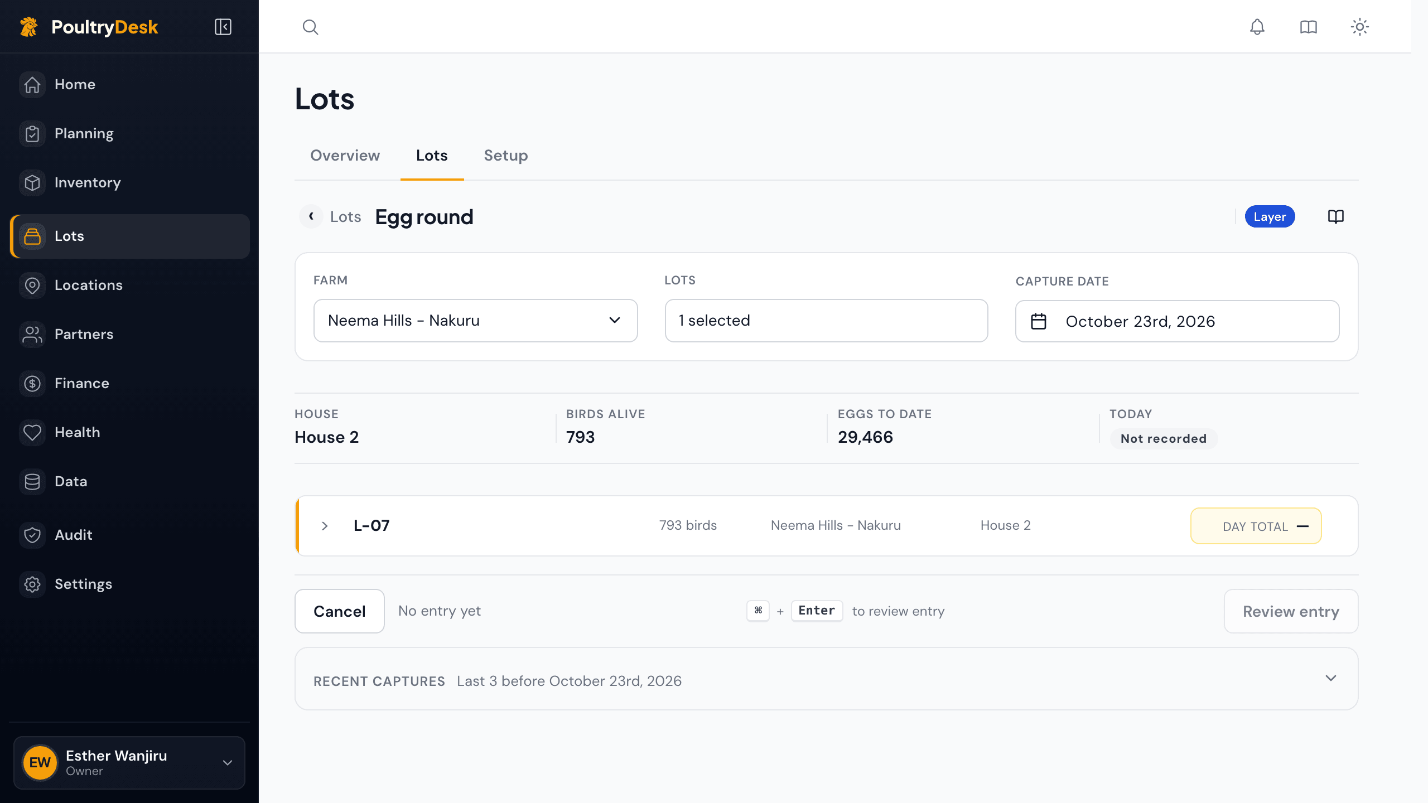Click the Audit shield icon

32,535
